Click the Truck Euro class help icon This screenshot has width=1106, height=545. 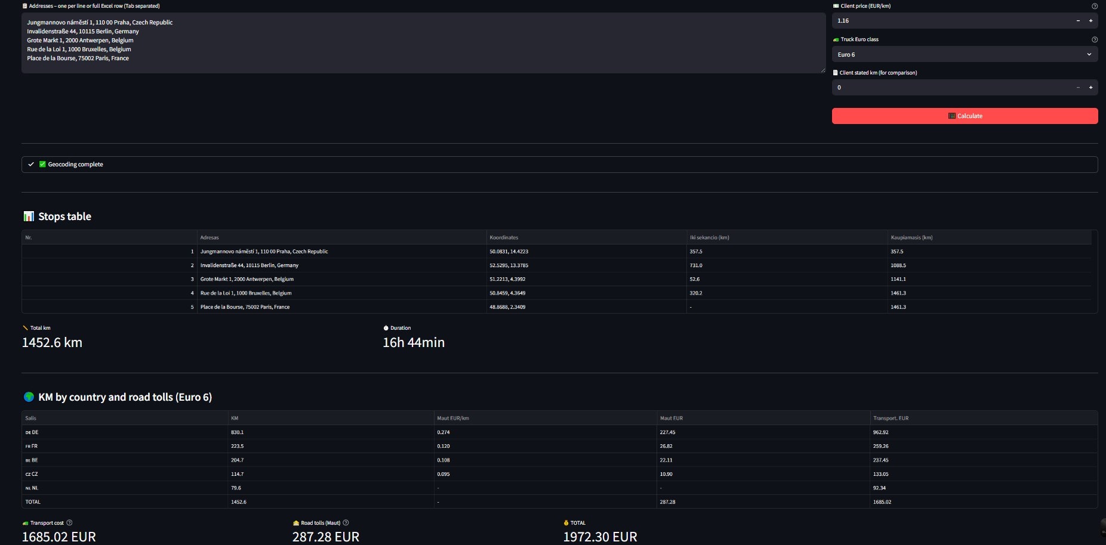pyautogui.click(x=1094, y=39)
